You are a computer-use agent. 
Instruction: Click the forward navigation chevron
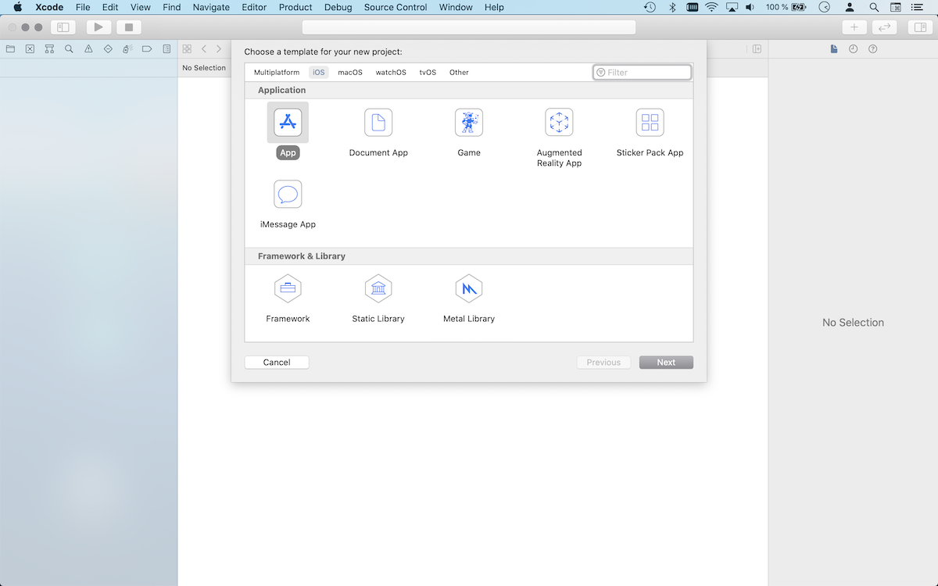coord(218,48)
